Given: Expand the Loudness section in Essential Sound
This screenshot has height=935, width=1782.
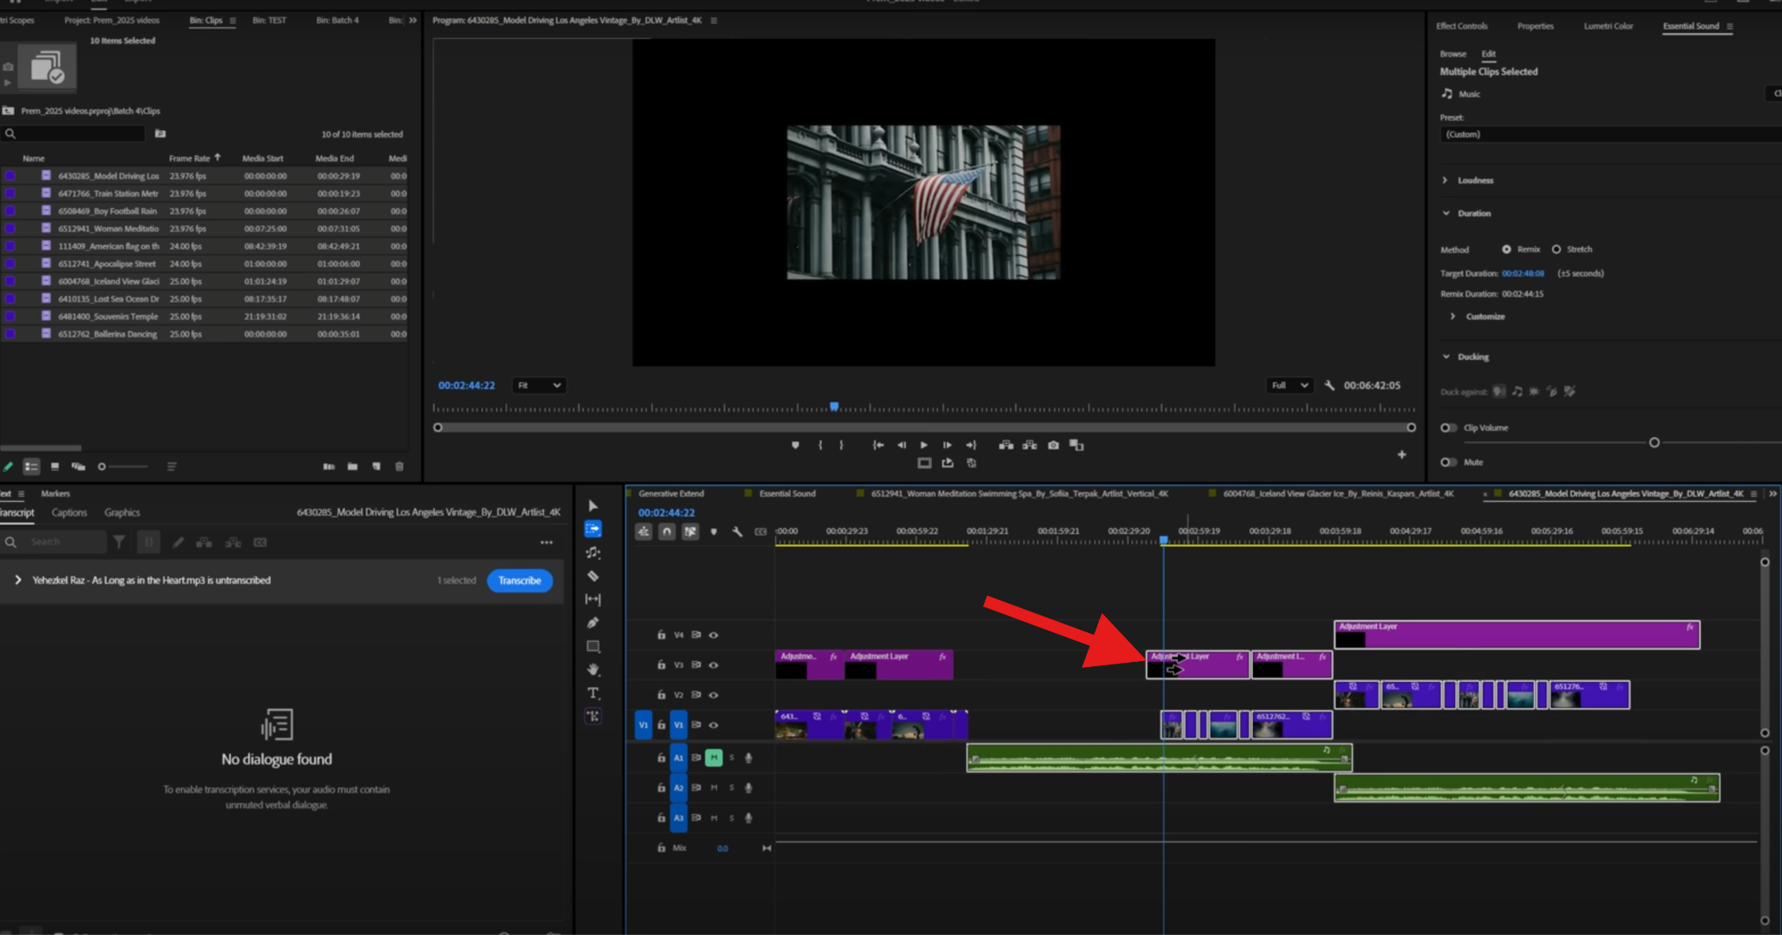Looking at the screenshot, I should pos(1446,179).
